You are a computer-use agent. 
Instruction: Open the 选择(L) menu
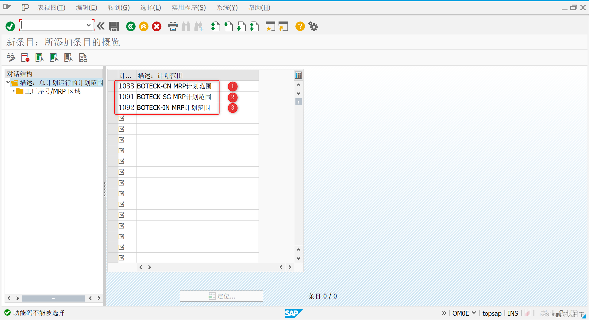[151, 8]
